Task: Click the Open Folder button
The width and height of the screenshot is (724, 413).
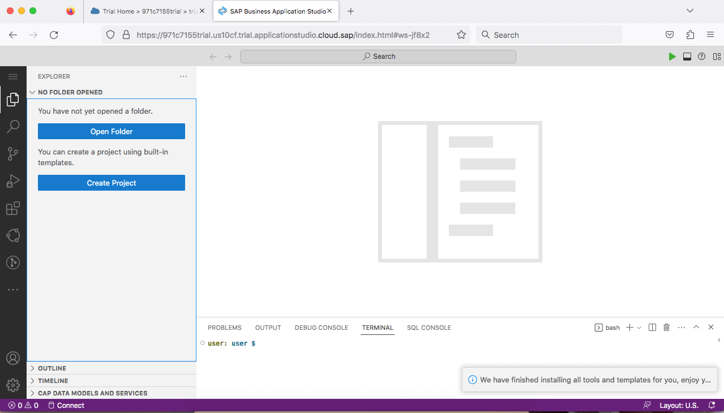Action: coord(112,131)
